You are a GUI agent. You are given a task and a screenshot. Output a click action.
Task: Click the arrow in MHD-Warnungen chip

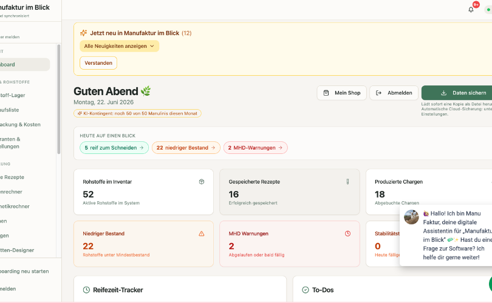click(280, 148)
